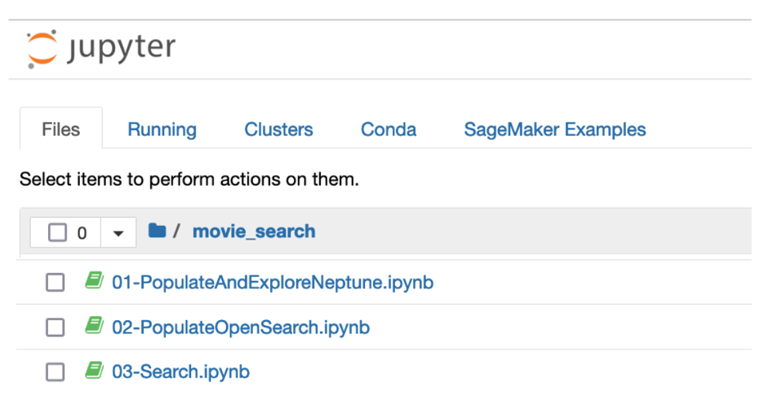Switch to the Clusters tab
The image size is (764, 396).
click(278, 130)
